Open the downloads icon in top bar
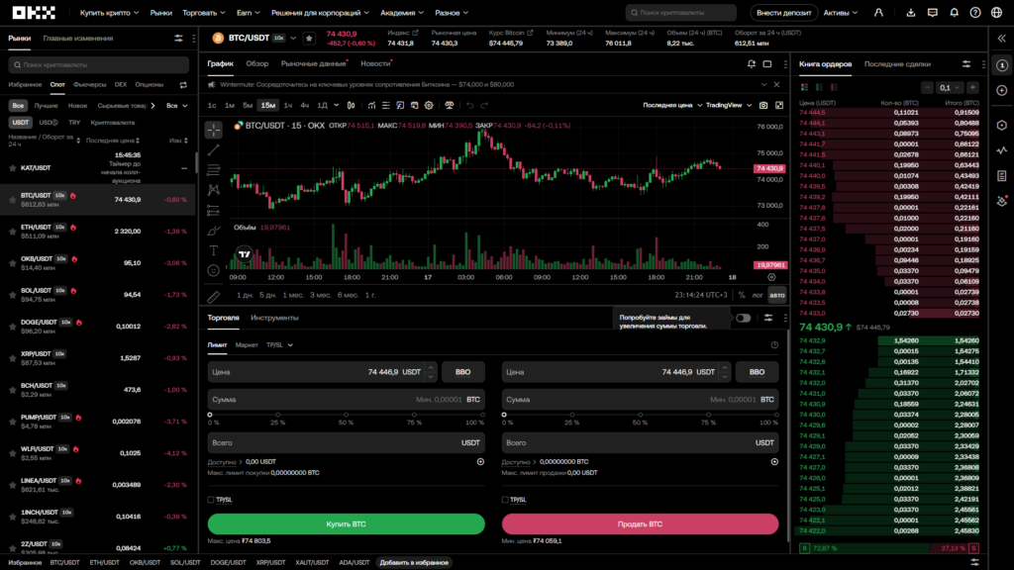 click(x=911, y=12)
